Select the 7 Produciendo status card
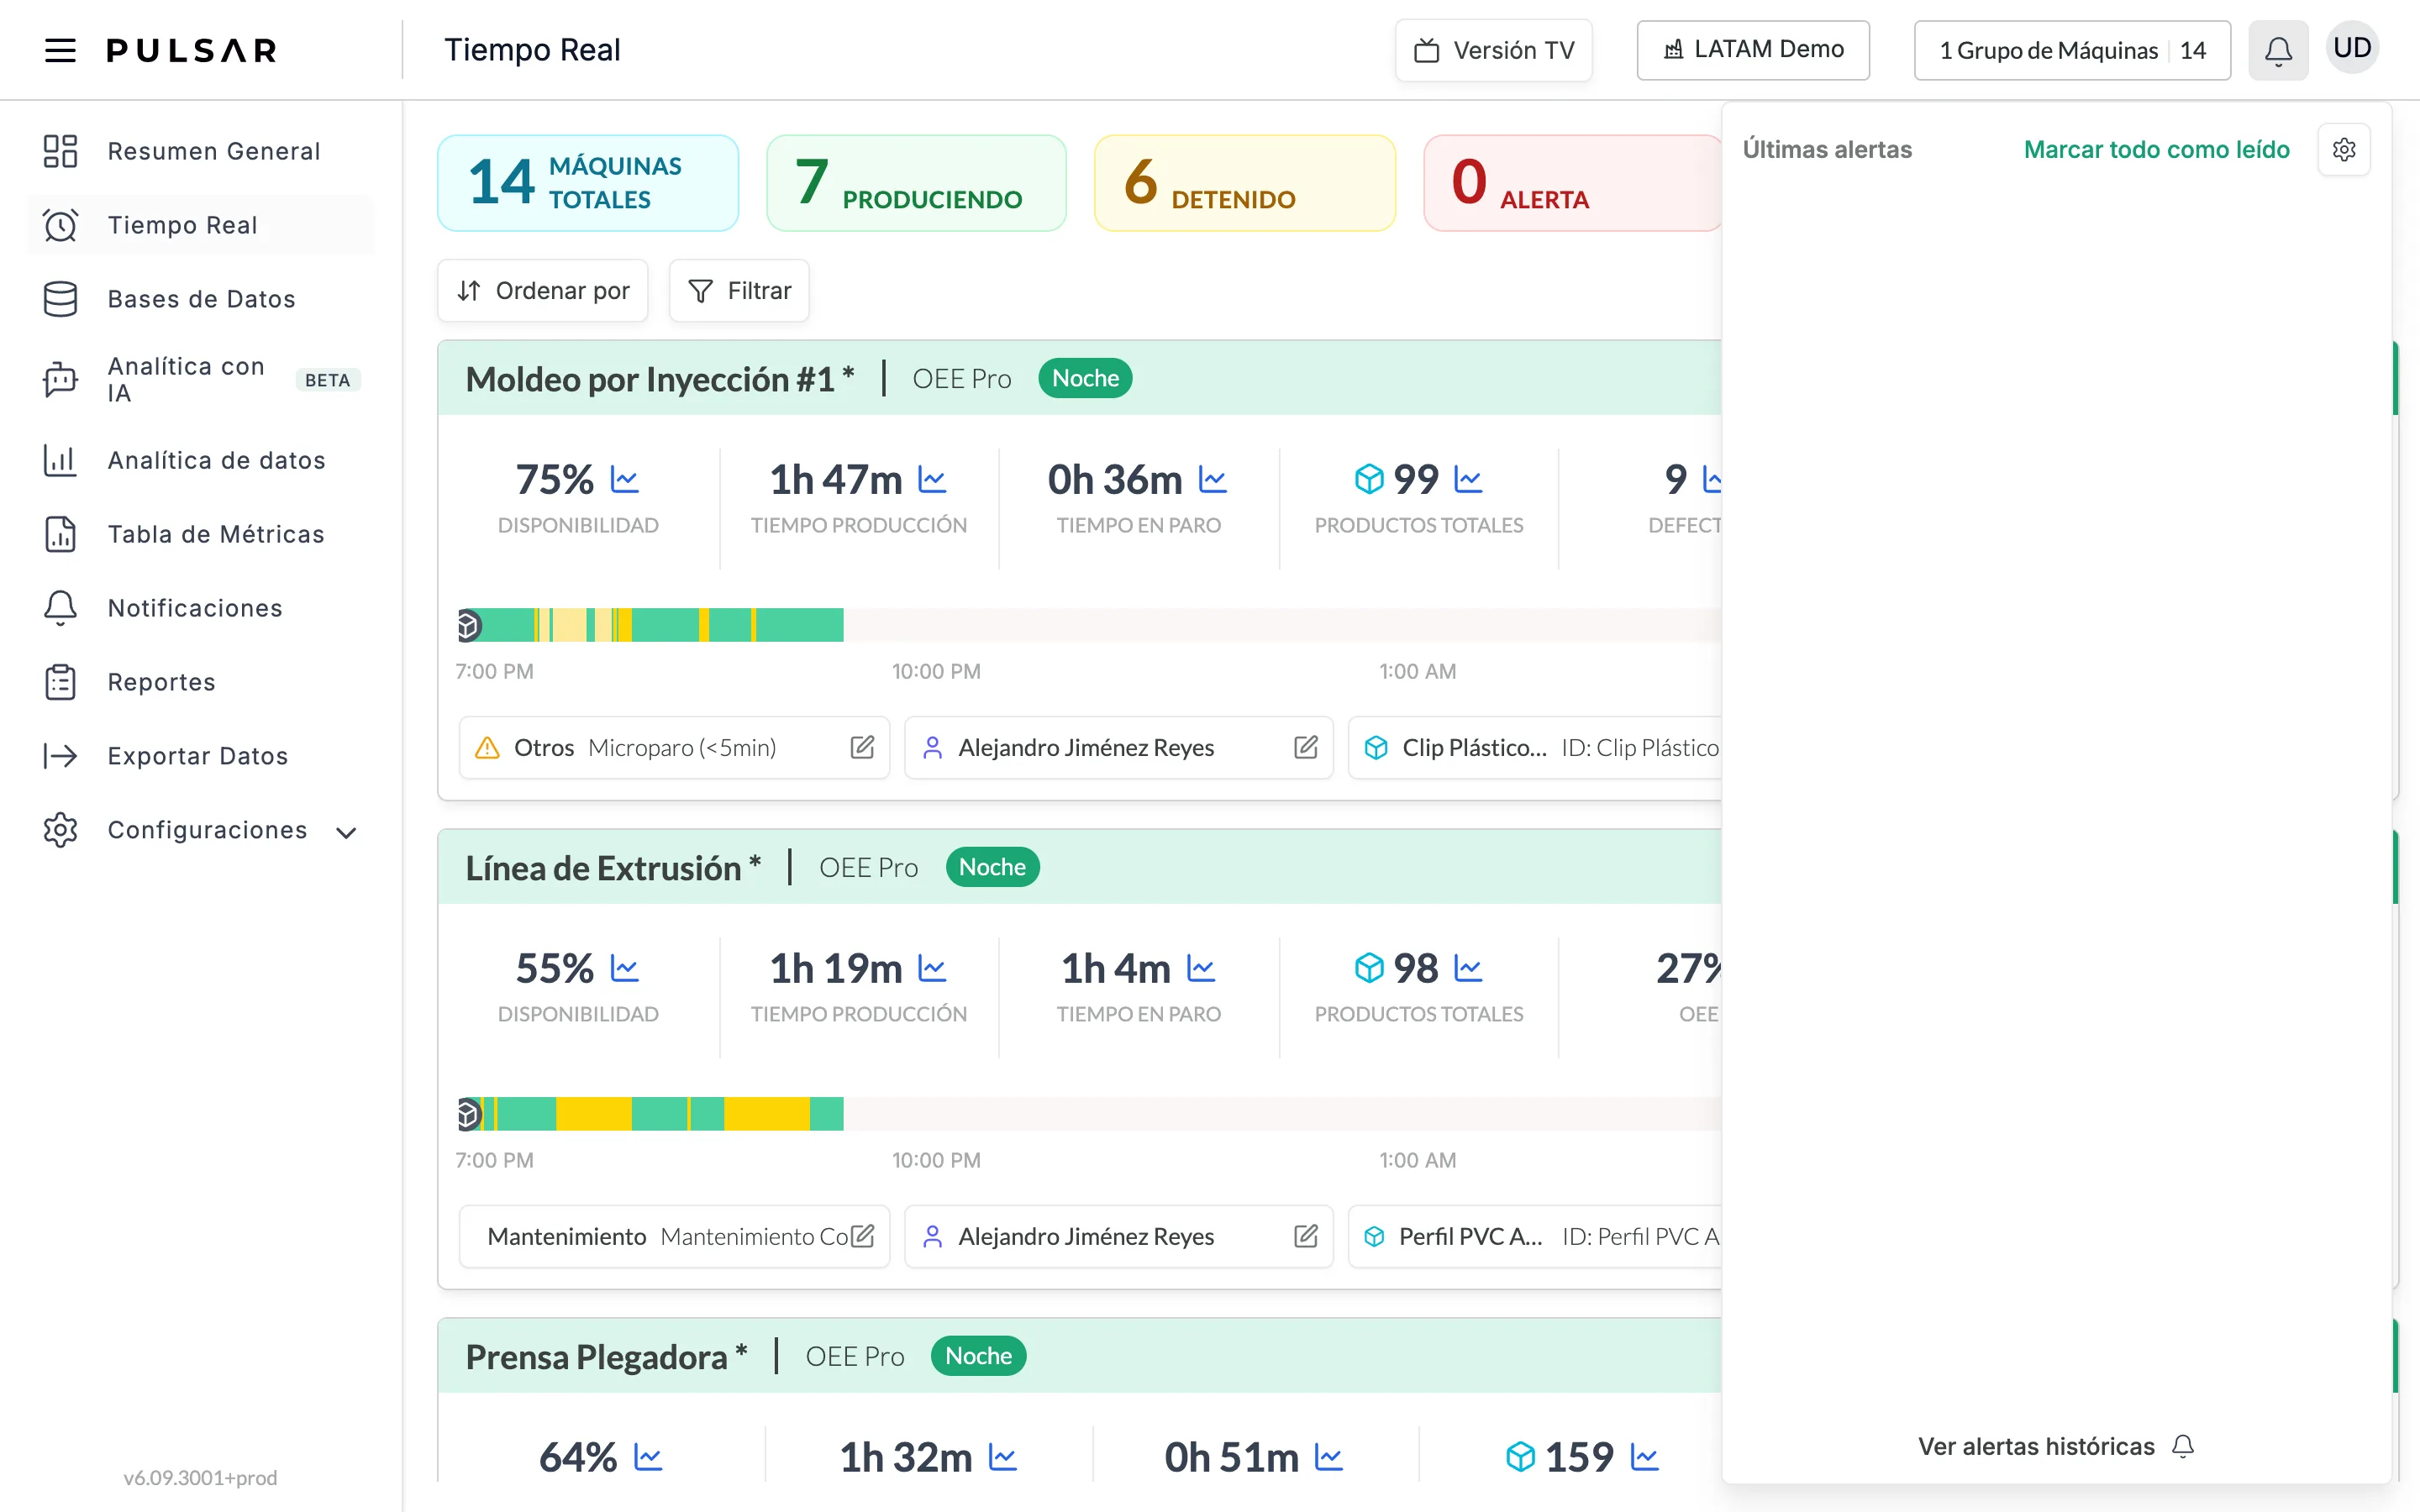This screenshot has height=1512, width=2420. pos(916,183)
